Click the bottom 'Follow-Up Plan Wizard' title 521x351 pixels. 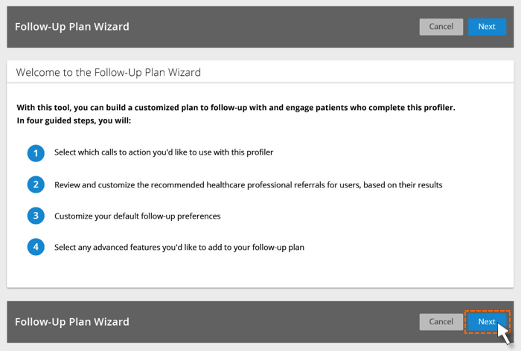pyautogui.click(x=71, y=321)
